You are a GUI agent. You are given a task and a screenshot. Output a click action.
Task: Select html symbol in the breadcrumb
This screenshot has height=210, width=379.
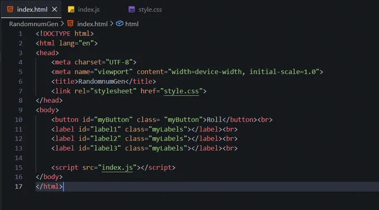click(x=132, y=24)
